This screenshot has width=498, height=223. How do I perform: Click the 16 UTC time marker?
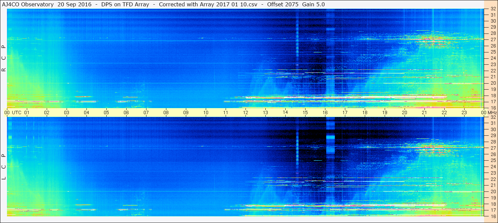coord(325,112)
